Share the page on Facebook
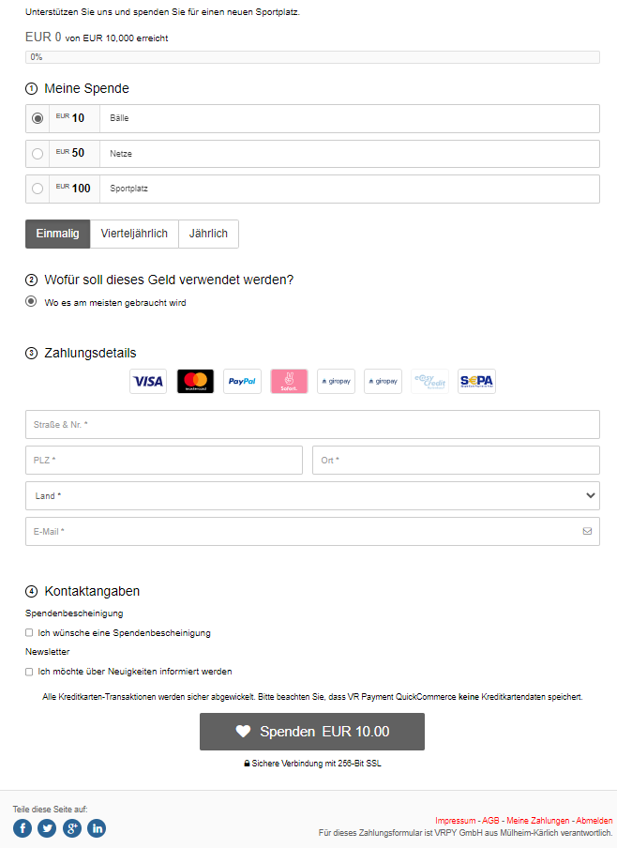 [x=23, y=828]
